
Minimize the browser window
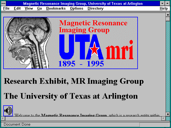(162, 3)
